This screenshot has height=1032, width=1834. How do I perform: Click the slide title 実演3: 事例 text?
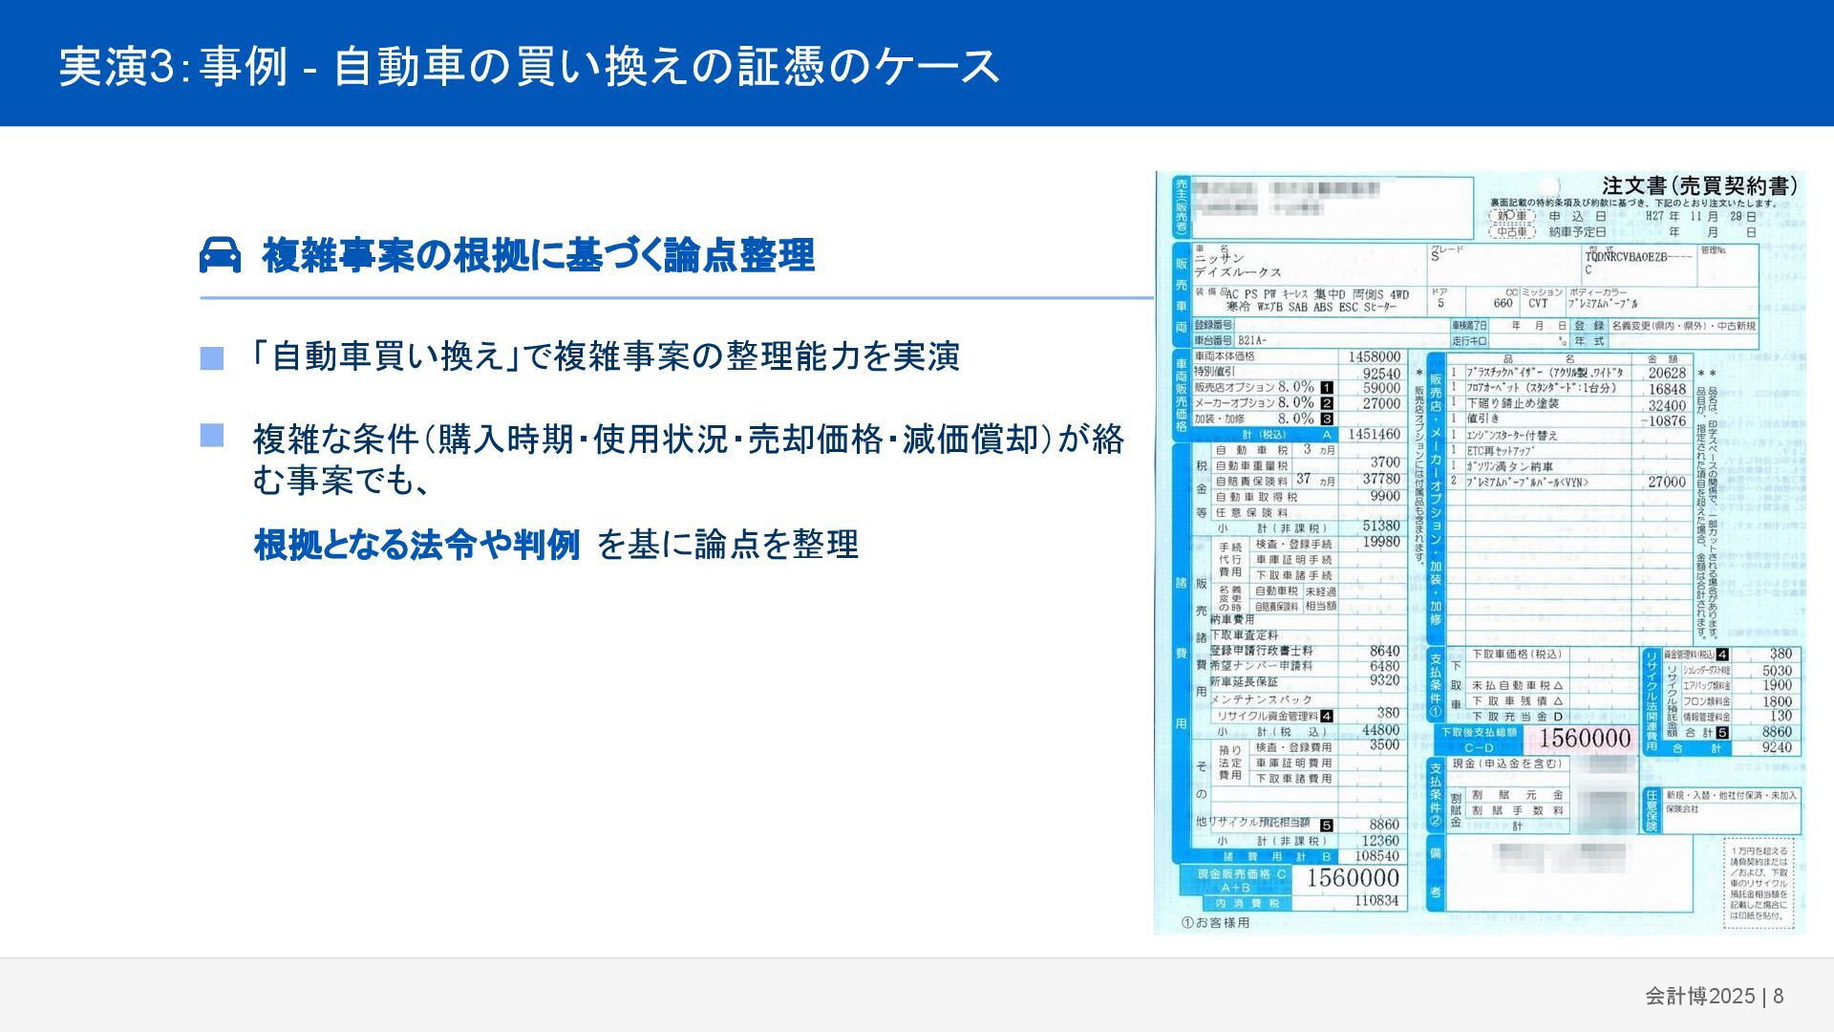174,66
